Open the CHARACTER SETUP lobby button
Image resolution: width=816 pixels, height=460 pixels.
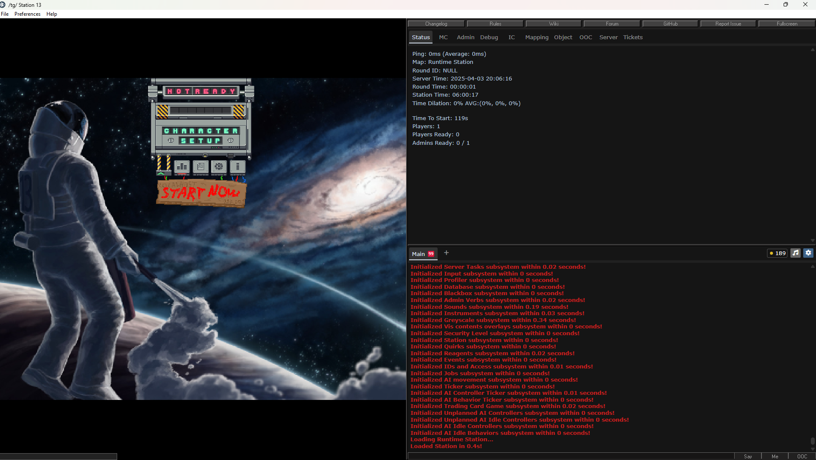click(x=201, y=136)
